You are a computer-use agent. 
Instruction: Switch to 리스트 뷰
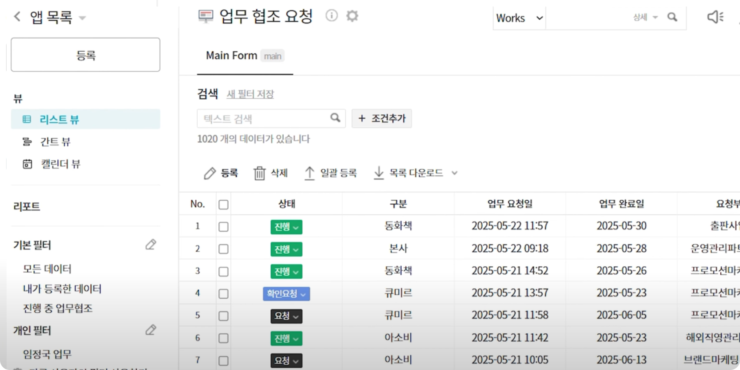pos(86,119)
